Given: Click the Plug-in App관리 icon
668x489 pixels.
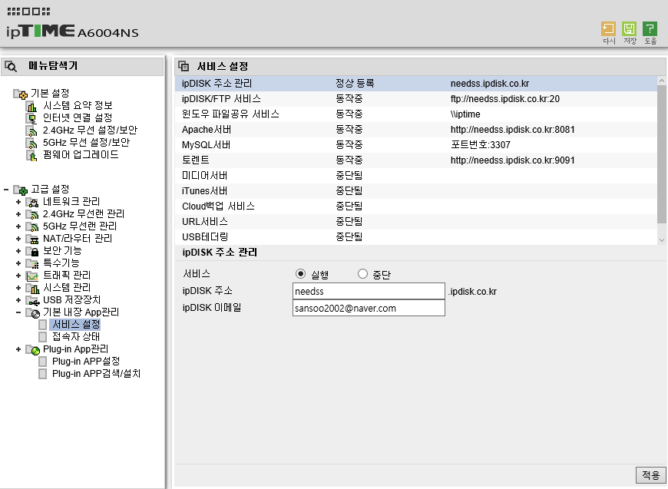Looking at the screenshot, I should [x=33, y=350].
